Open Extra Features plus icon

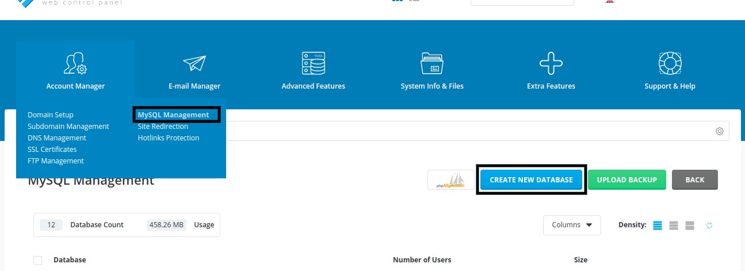551,63
